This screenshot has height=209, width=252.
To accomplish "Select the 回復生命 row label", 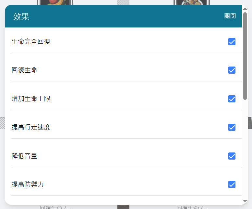I will tap(24, 70).
